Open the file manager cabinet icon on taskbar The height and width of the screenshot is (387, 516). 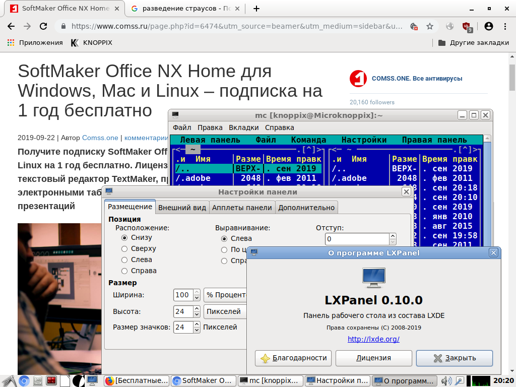(x=38, y=381)
